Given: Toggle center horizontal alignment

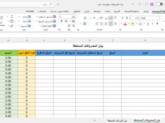Looking at the screenshot, I should (111, 24).
